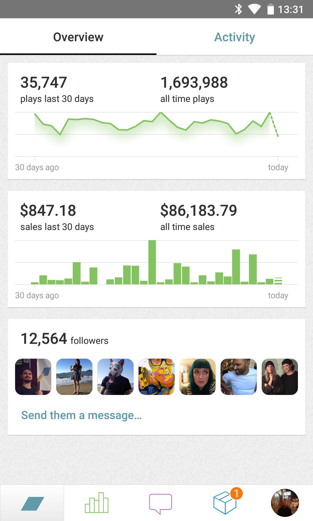This screenshot has width=313, height=521.
Task: Switch to the Activity tab
Action: point(234,37)
